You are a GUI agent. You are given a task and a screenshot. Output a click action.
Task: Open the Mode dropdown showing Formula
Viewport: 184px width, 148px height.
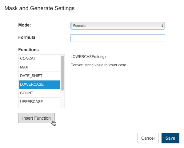(118, 26)
